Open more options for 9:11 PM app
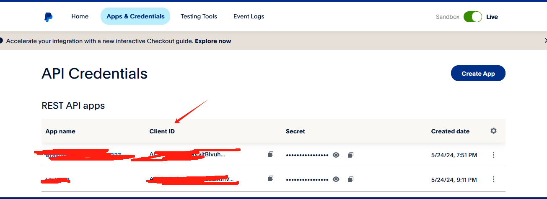This screenshot has width=547, height=199. point(493,179)
